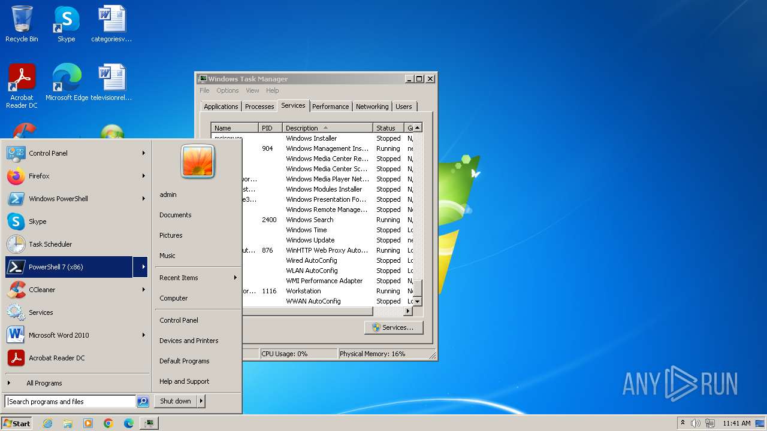Launch Skype from Start menu
Viewport: 767px width, 431px height.
(x=77, y=221)
